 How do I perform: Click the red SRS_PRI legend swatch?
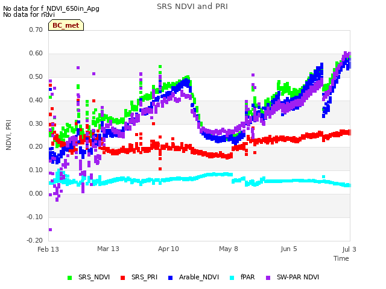click(122, 278)
